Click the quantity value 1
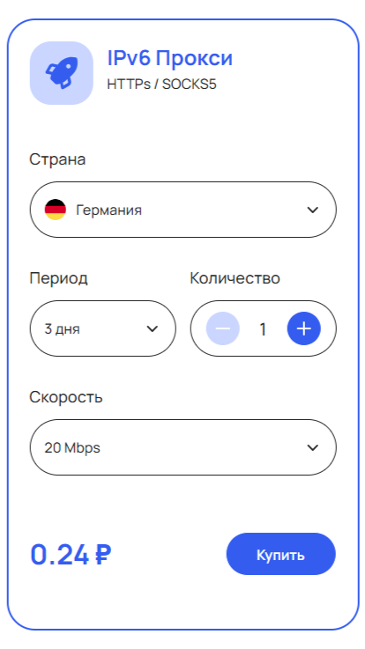The image size is (365, 649). click(263, 329)
